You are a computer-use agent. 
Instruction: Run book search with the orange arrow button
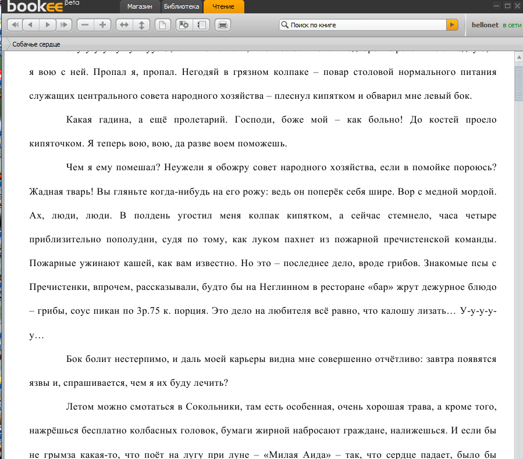452,24
